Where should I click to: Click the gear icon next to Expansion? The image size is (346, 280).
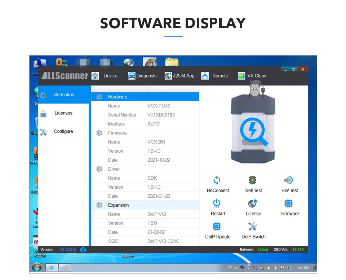pyautogui.click(x=99, y=205)
